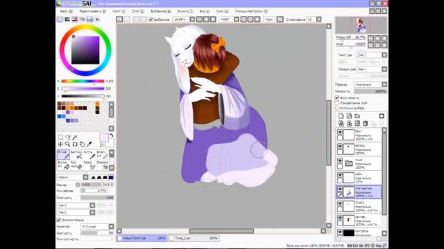Create a new layer folder
This screenshot has height=249, width=444.
[357, 116]
